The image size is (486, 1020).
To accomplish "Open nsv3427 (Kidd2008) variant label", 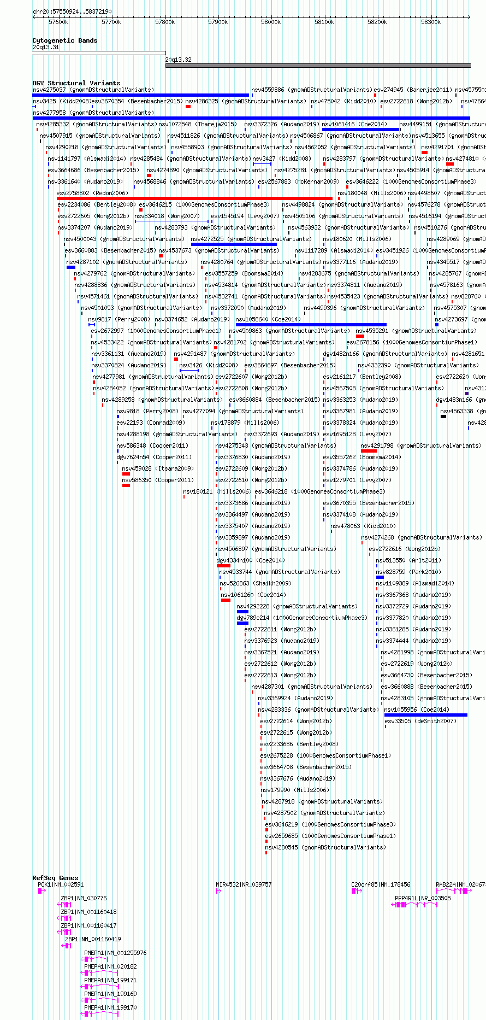I will (281, 159).
